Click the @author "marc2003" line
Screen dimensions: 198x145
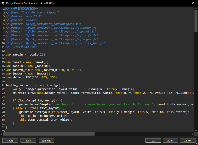coord(23,16)
